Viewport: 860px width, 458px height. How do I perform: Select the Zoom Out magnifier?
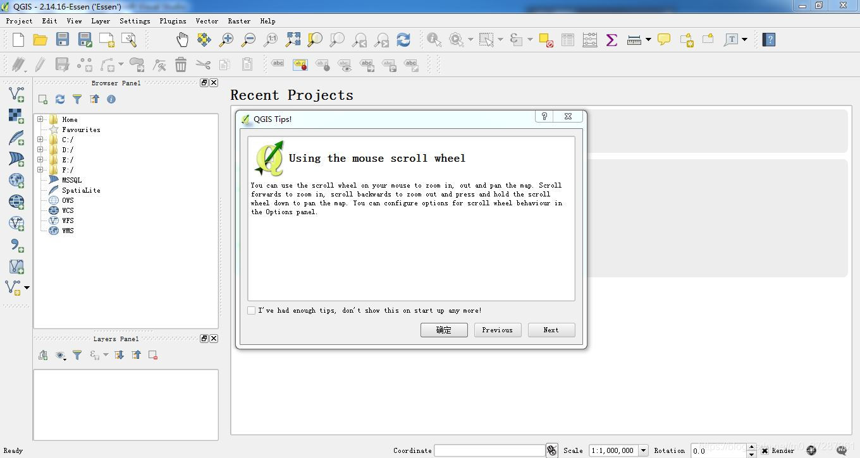249,40
